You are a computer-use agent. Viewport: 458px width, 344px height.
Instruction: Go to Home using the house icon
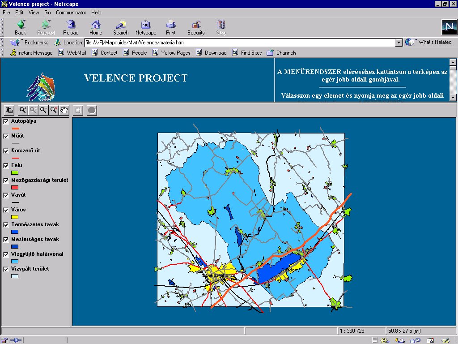coord(96,27)
